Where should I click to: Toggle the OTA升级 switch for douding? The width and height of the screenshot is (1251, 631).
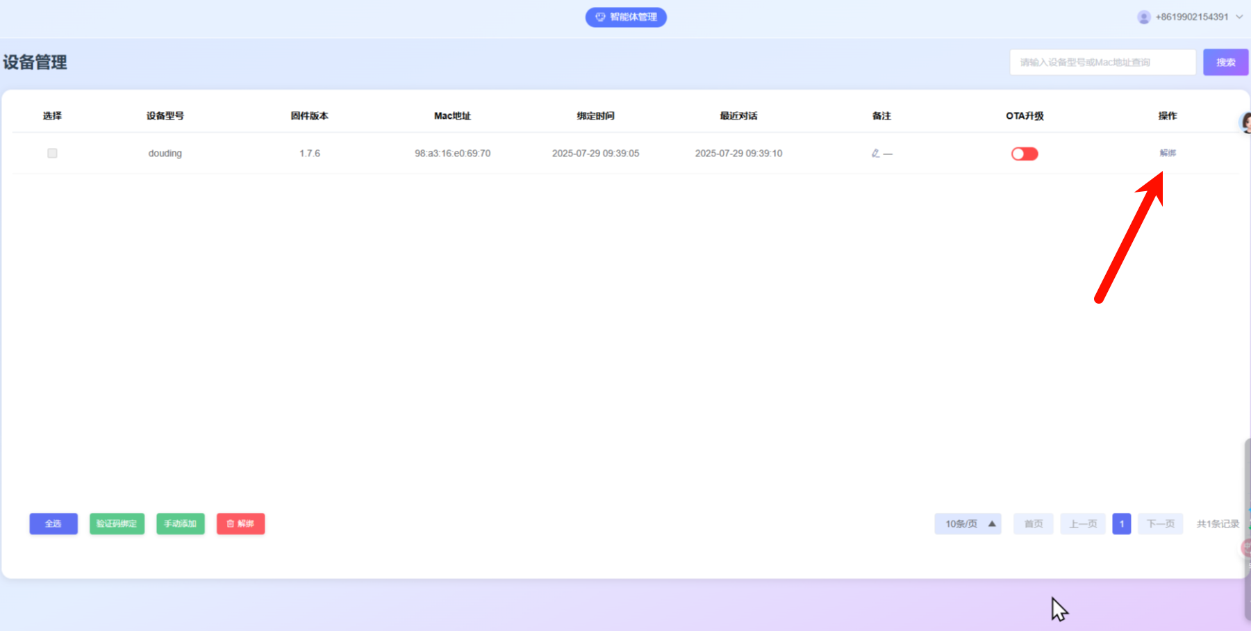point(1024,154)
